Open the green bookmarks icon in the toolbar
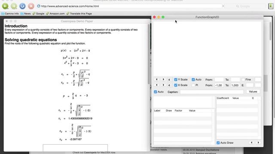The width and height of the screenshot is (275, 154). click(271, 6)
